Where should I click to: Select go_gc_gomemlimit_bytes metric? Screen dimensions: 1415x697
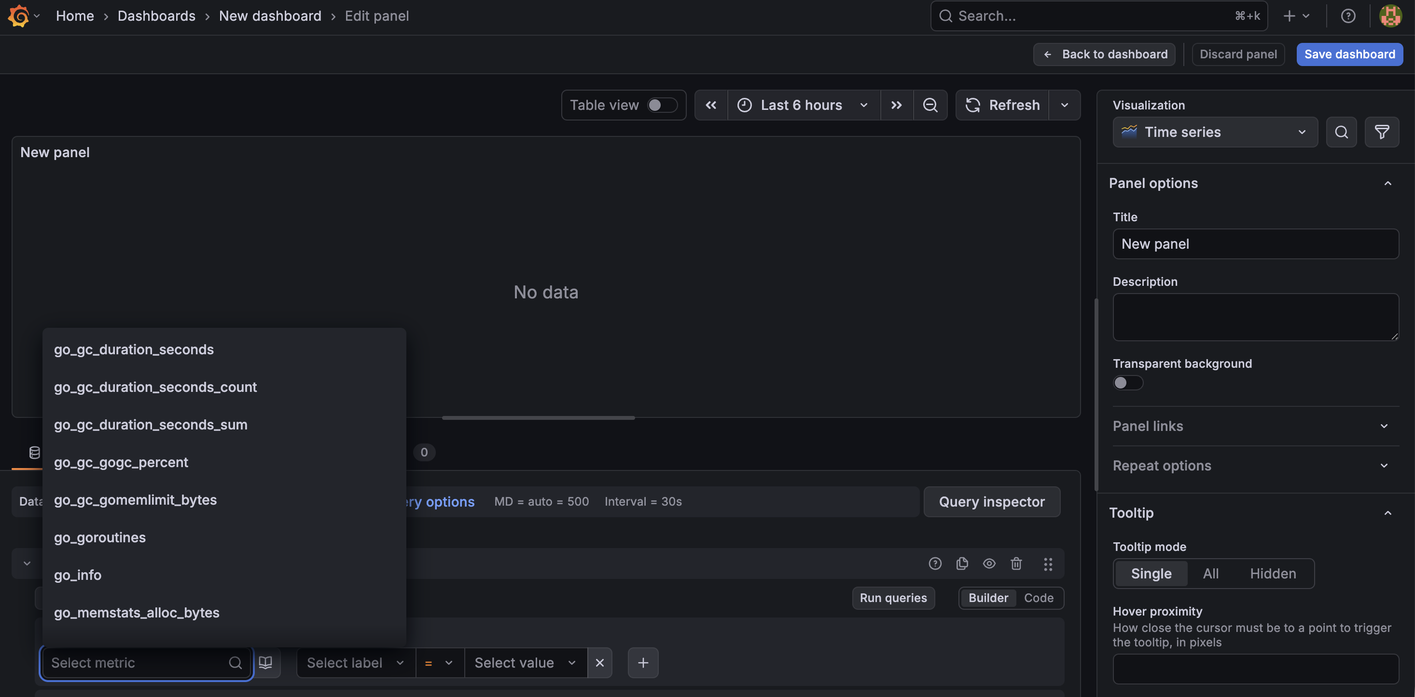tap(224, 500)
